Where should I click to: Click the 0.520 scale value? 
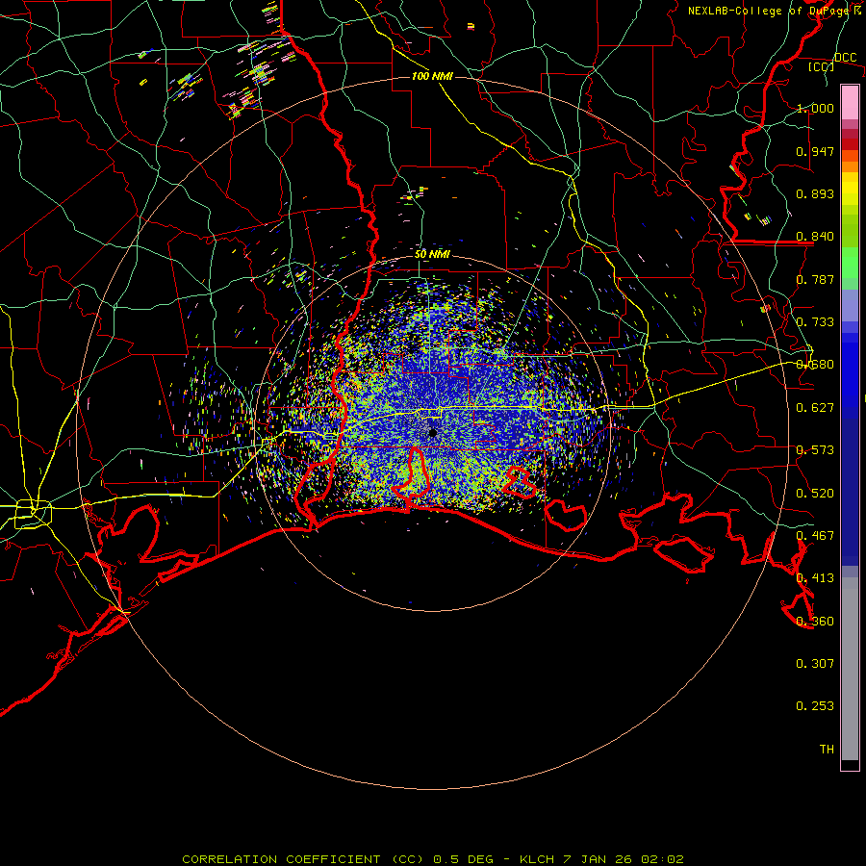point(815,494)
